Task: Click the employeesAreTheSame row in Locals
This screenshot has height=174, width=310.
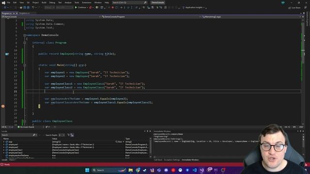Action: (x=76, y=156)
